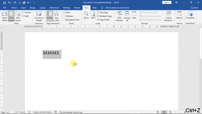This screenshot has width=202, height=114.
Task: Open a New Window
Action: click(x=119, y=16)
